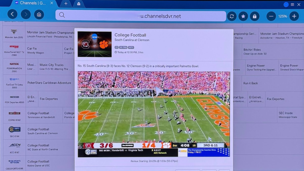Open the browser home page
304x171 pixels.
(39, 14)
